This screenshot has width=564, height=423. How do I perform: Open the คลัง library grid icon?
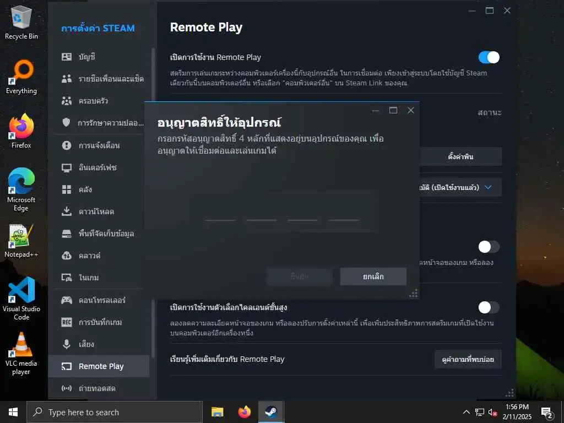tap(67, 189)
